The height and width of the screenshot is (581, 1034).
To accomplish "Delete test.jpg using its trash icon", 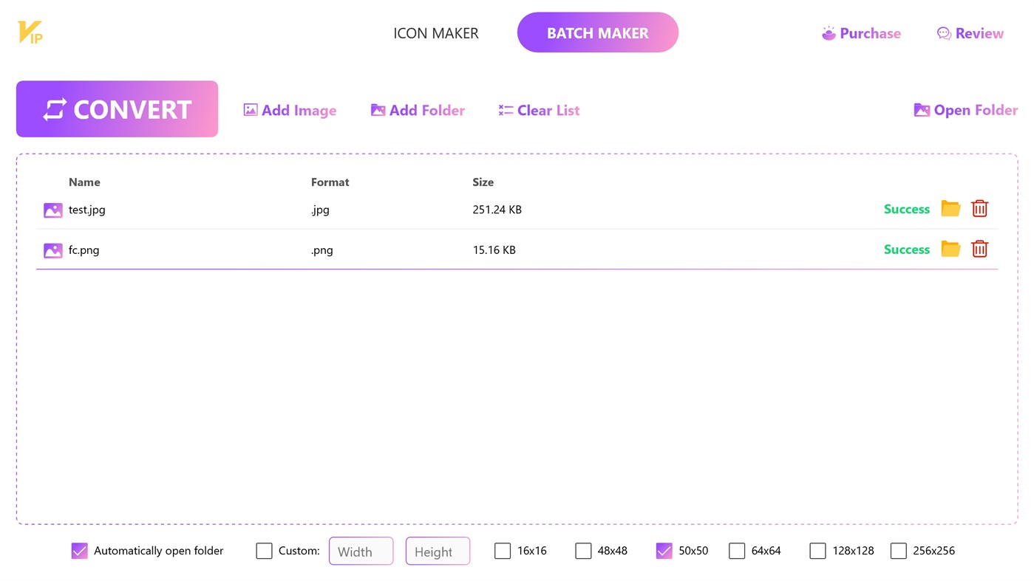I will pyautogui.click(x=979, y=208).
